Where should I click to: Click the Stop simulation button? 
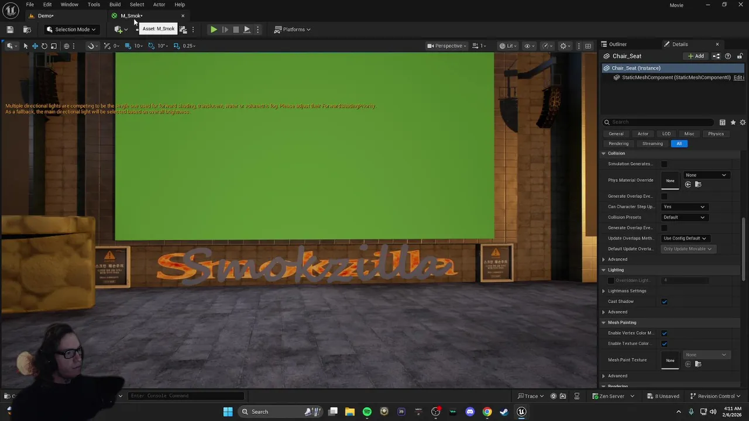pos(236,29)
